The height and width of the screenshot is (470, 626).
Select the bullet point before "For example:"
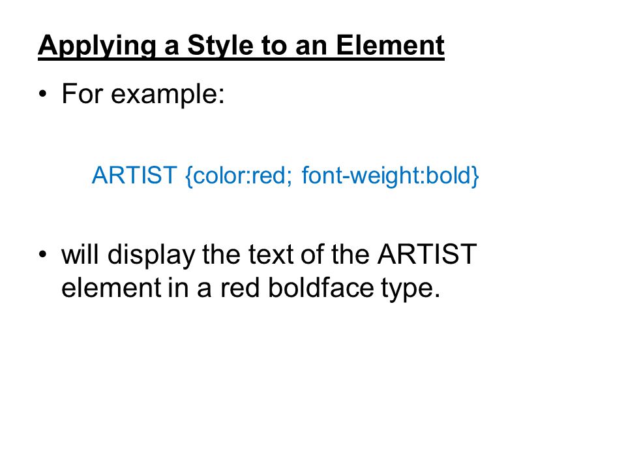(43, 95)
